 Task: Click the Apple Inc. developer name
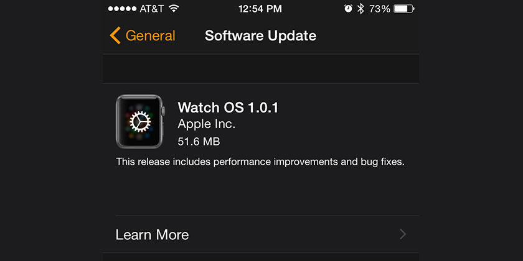point(207,124)
